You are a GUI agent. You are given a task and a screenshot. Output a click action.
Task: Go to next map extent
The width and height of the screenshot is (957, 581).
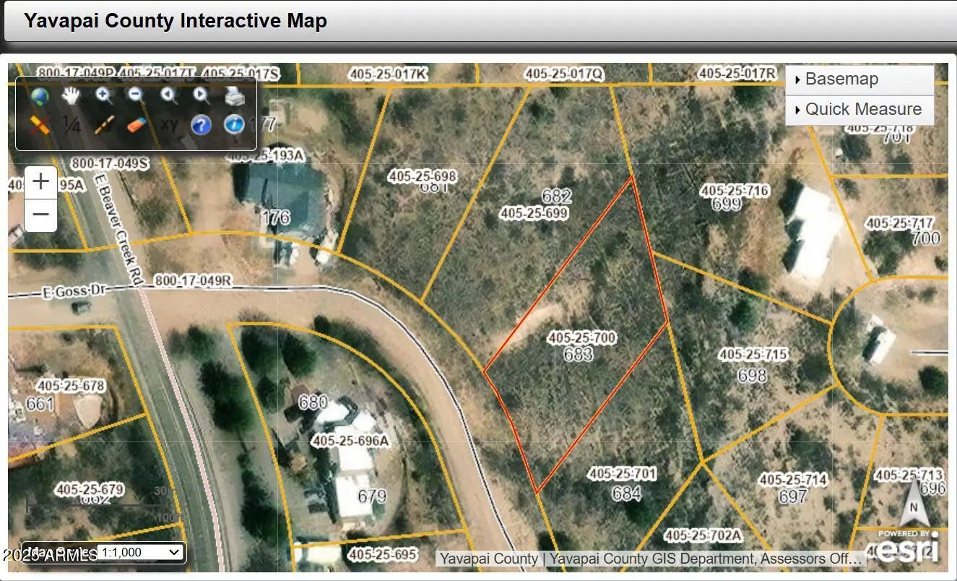(x=201, y=95)
